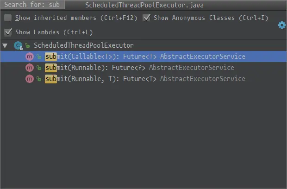The height and width of the screenshot is (189, 287).
Task: Click the green public-access icon beside submit(Runnable, T)
Action: pos(39,79)
